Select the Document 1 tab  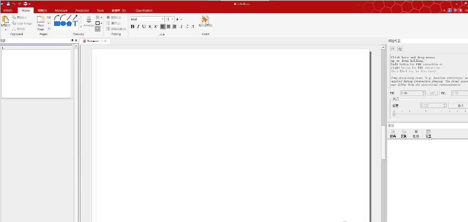pos(95,41)
